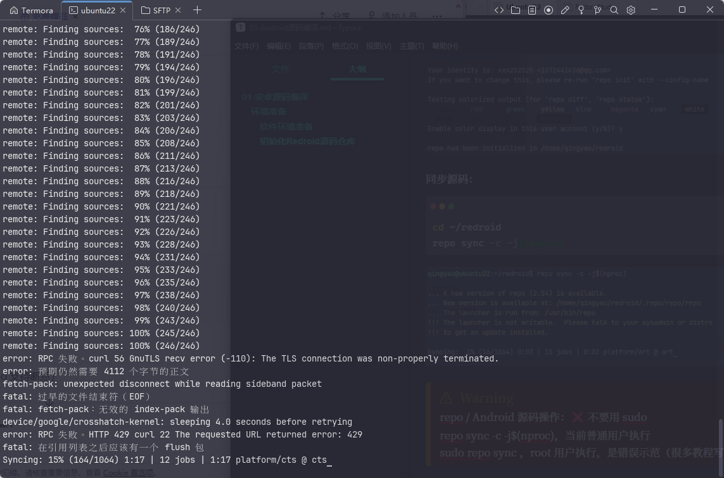Open the branch-shaped toolbar icon
Viewport: 724px width, 478px height.
tap(597, 10)
